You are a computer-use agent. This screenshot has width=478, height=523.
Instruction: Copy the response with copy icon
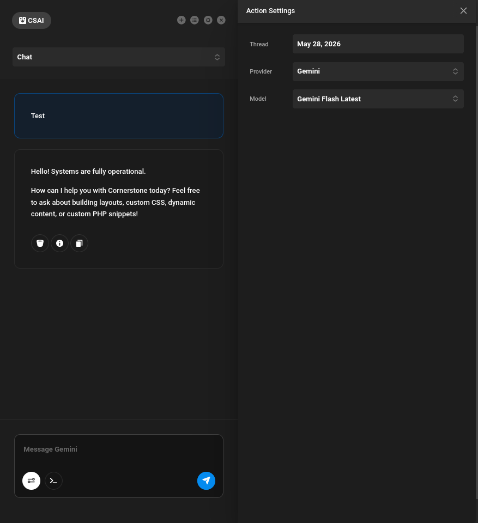[x=80, y=243]
